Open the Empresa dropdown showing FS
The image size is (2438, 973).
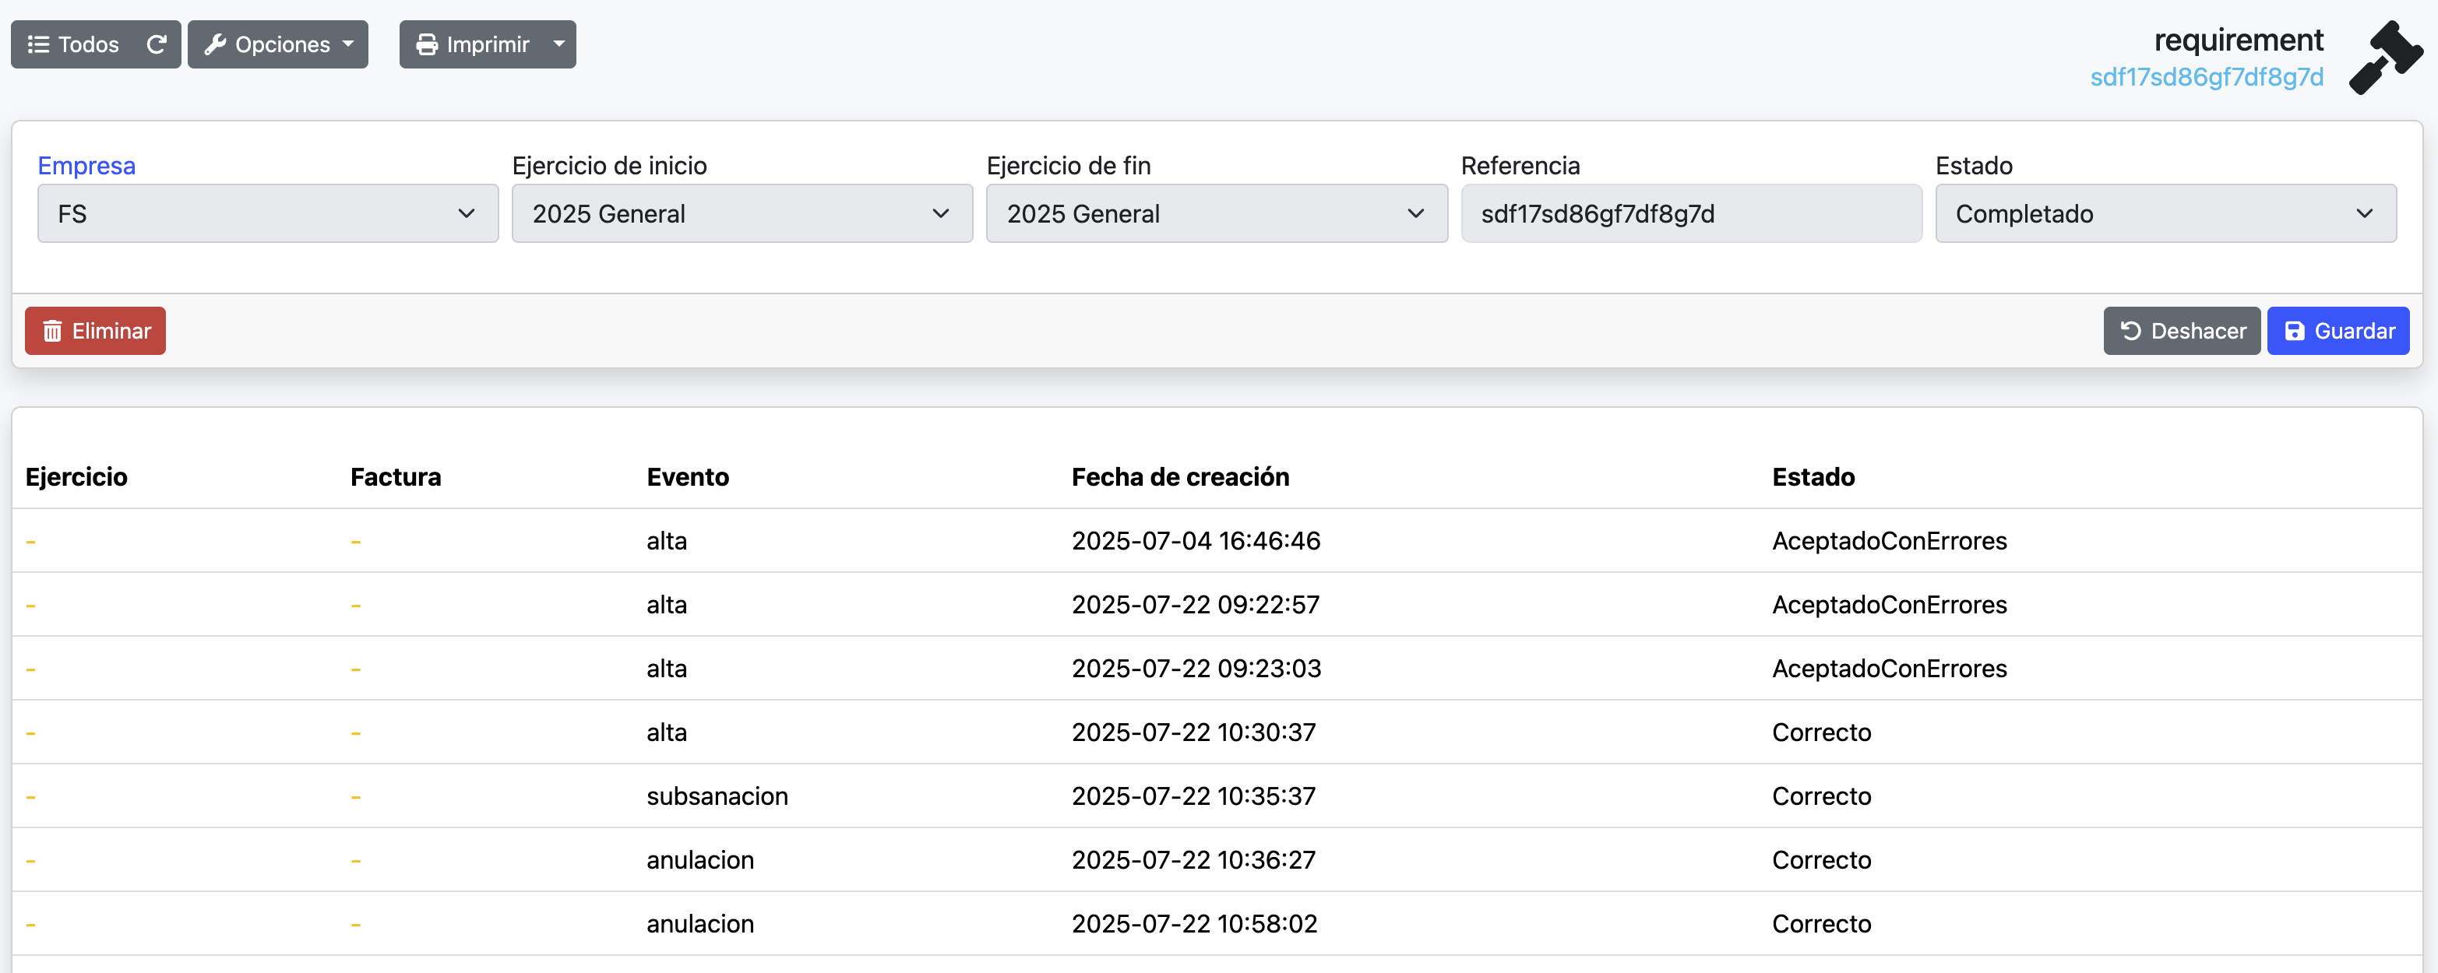[x=268, y=214]
